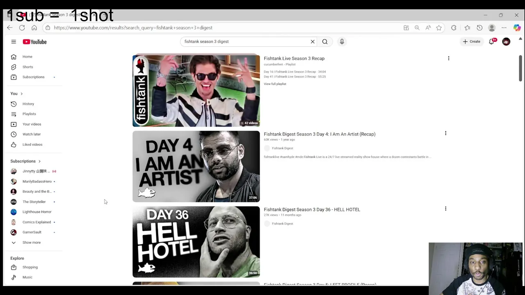
Task: Open Day 16 Fishtank Live Season 3 Recap entry
Action: tap(294, 72)
